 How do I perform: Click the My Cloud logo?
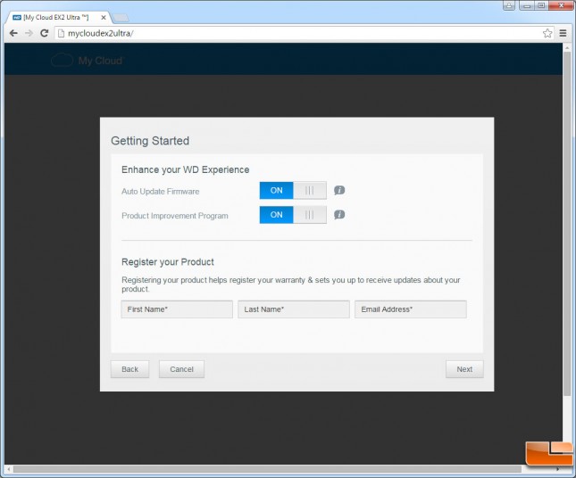pyautogui.click(x=87, y=60)
